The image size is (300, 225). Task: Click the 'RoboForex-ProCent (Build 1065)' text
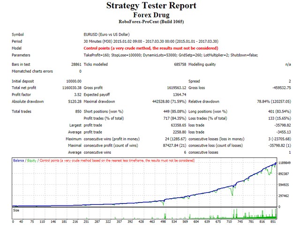tap(151, 22)
